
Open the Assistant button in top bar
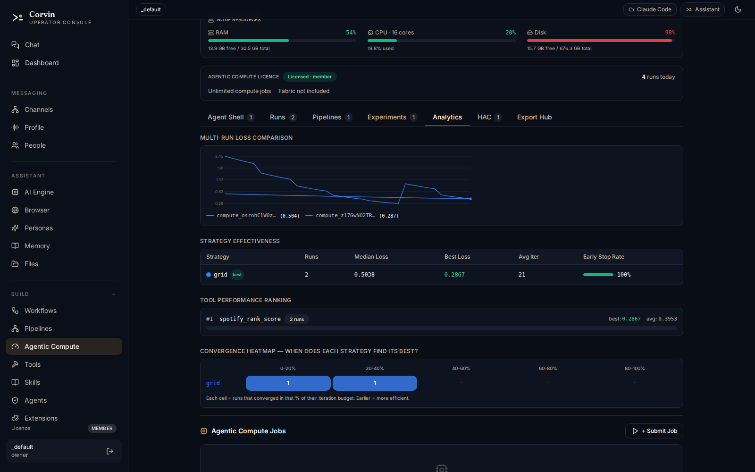point(703,9)
